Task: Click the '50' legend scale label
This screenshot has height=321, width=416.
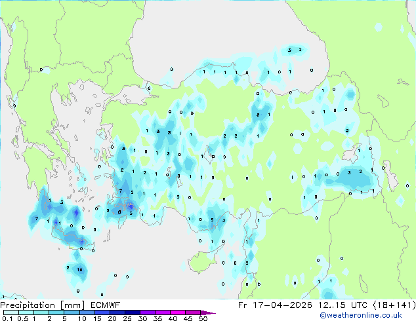Action: pos(203,318)
